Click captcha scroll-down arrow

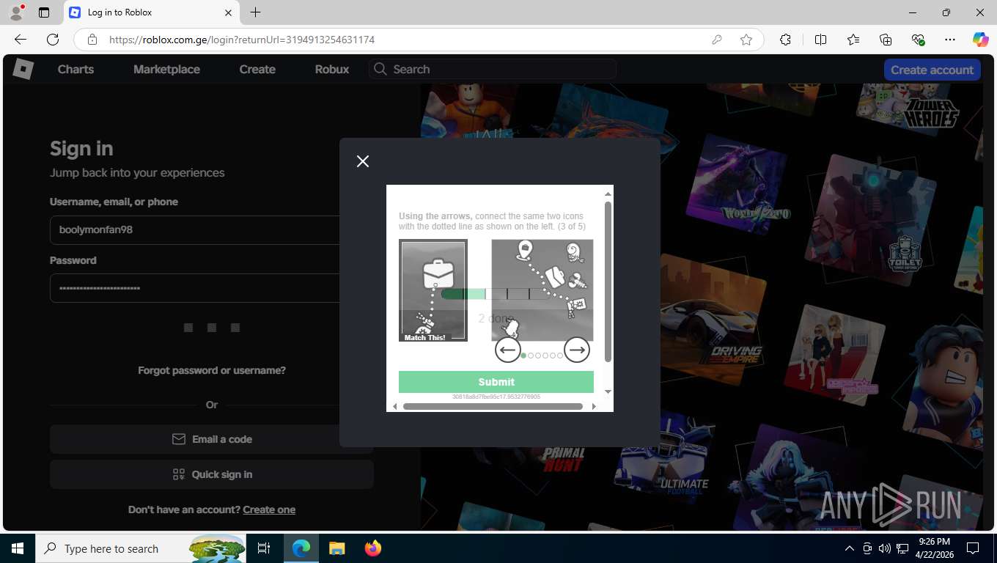click(608, 391)
